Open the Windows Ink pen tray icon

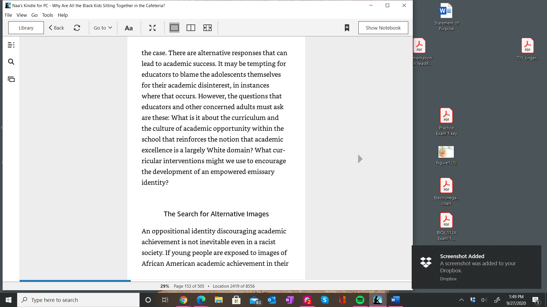pos(497,300)
